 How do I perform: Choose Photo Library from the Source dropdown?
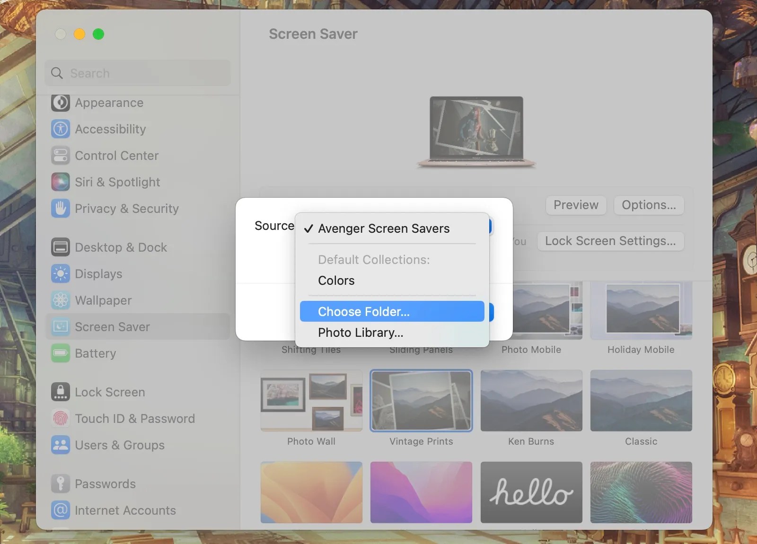[360, 332]
